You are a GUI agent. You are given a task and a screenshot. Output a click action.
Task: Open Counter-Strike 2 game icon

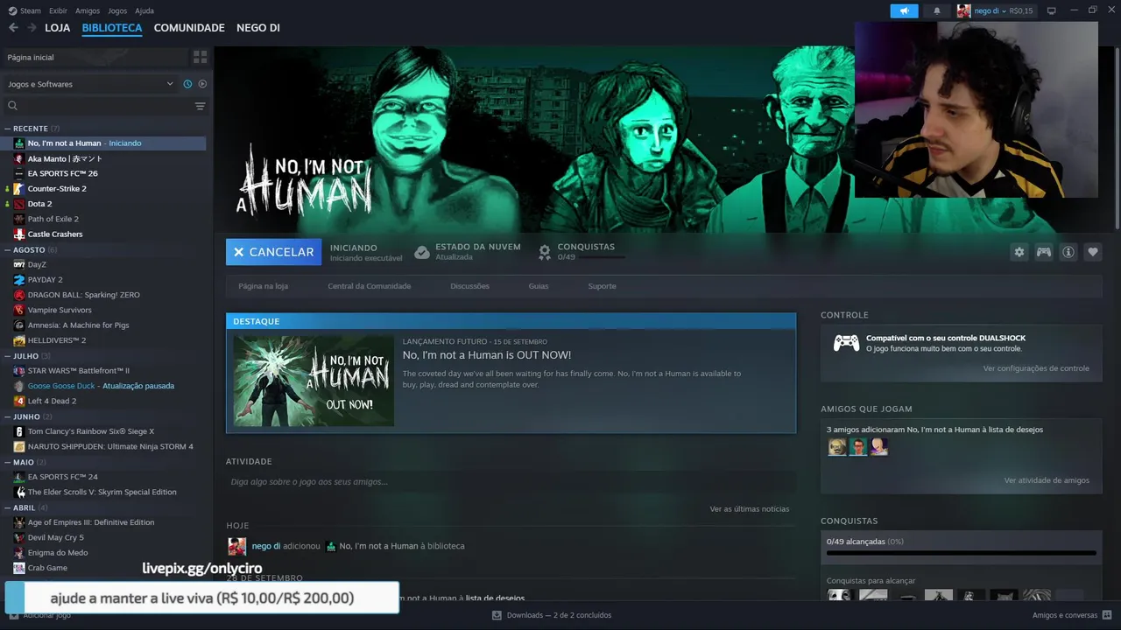[x=19, y=189]
